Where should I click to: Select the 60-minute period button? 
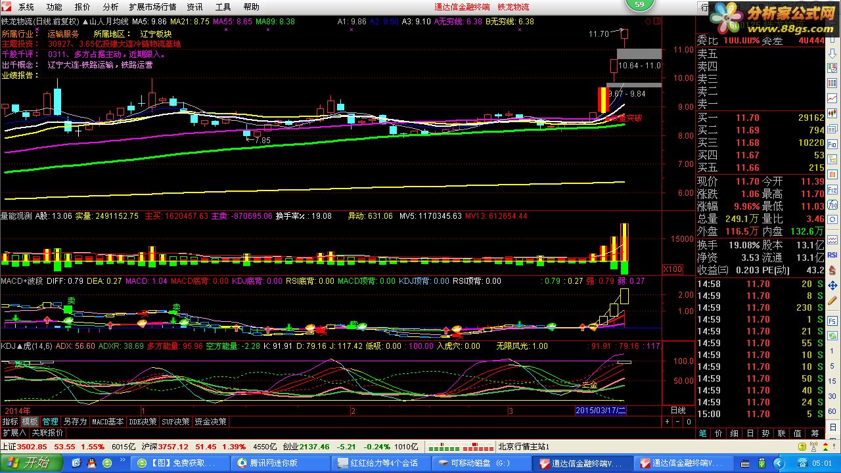[832, 411]
